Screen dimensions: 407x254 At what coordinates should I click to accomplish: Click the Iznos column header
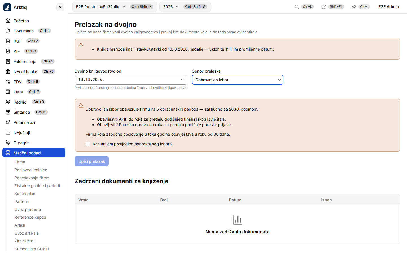pos(326,200)
